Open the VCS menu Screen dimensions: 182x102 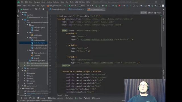click(x=76, y=2)
